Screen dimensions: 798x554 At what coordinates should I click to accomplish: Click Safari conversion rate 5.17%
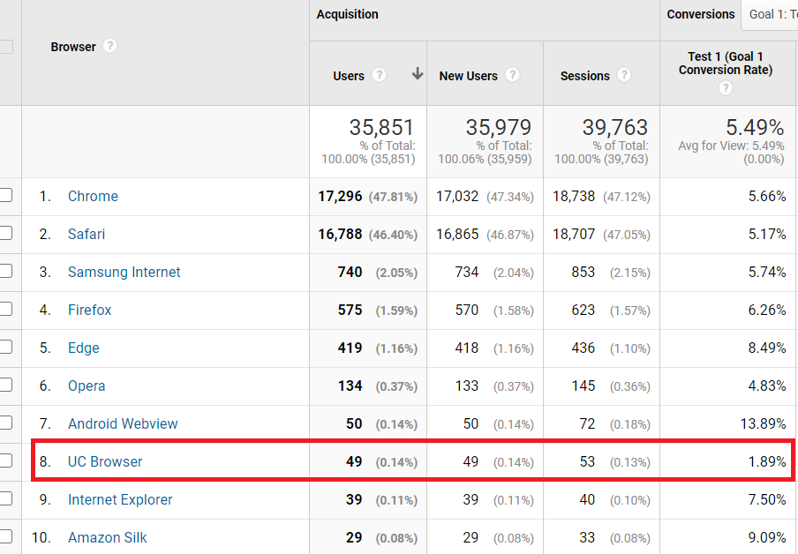(x=767, y=234)
